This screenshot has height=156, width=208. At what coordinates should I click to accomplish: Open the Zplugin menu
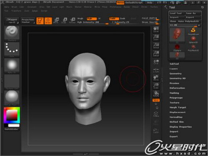tap(35, 11)
